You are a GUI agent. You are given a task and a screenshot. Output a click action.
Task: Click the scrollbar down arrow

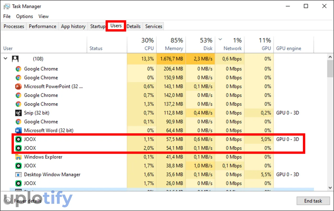[x=330, y=188]
